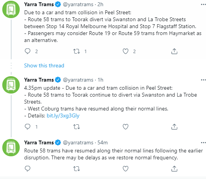Retweet the first Route 58 diversion tweet
206x179 pixels.
tap(76, 51)
